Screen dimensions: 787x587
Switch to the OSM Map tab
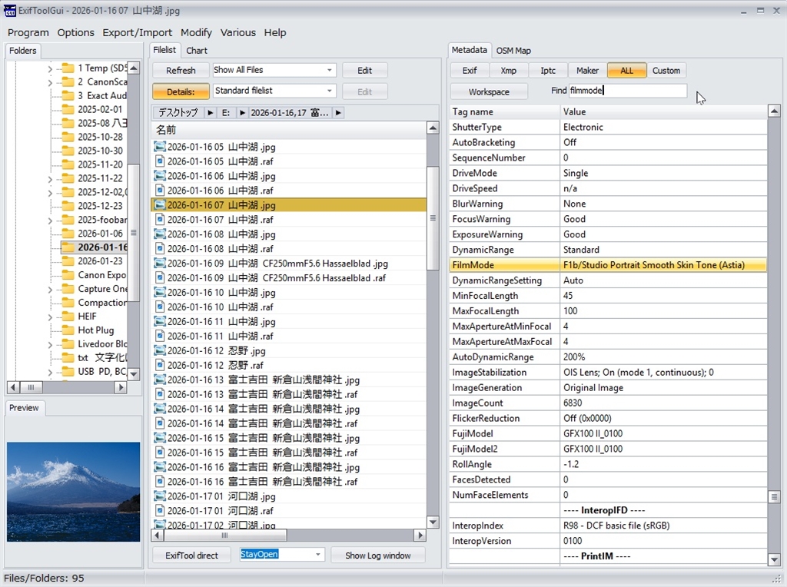pyautogui.click(x=513, y=51)
